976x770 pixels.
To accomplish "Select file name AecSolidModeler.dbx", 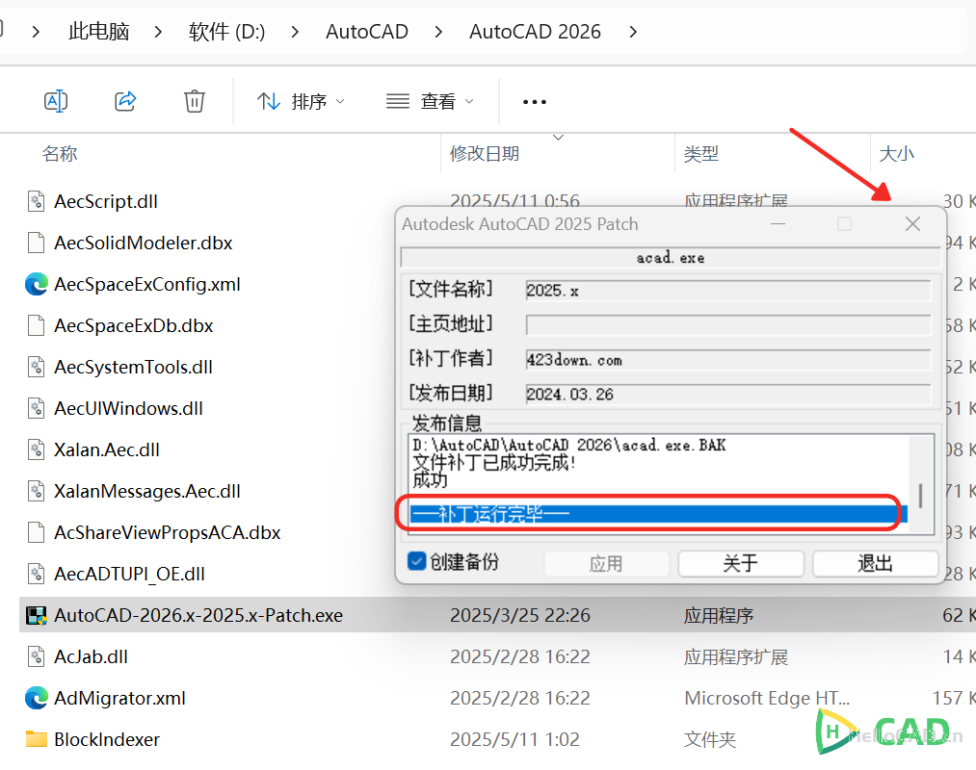I will [x=144, y=243].
